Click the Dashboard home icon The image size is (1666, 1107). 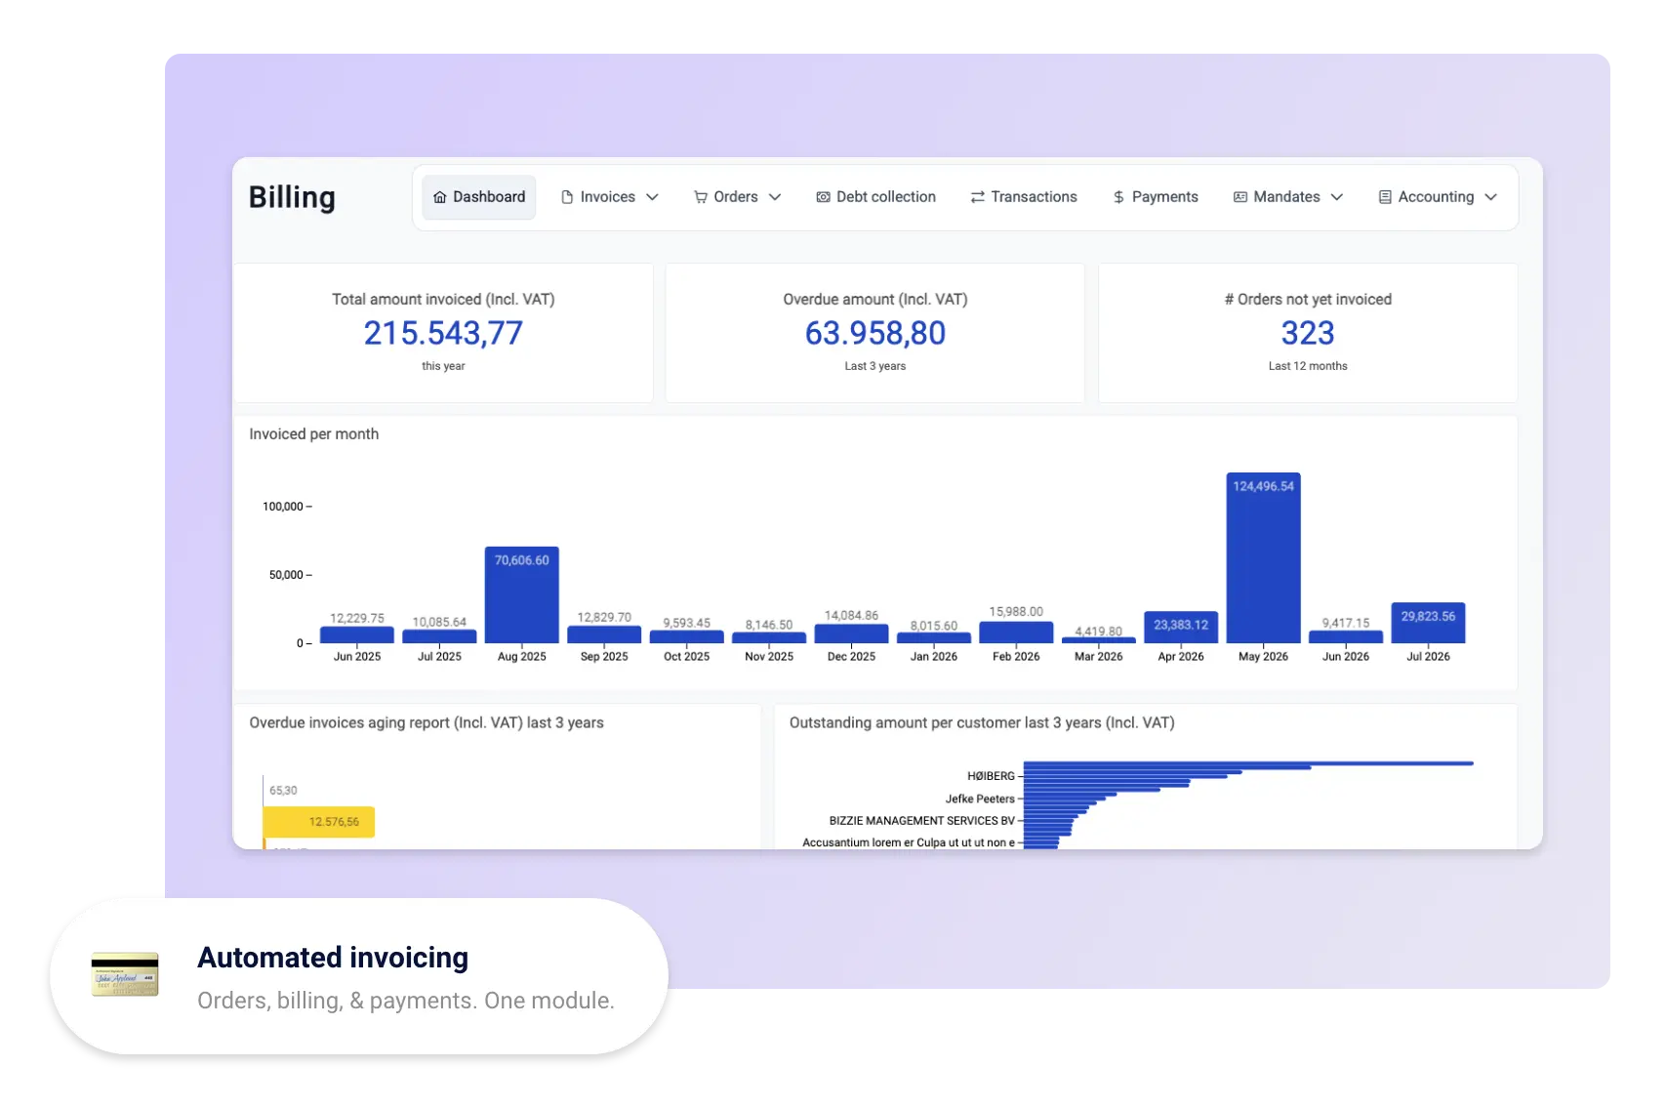tap(440, 197)
